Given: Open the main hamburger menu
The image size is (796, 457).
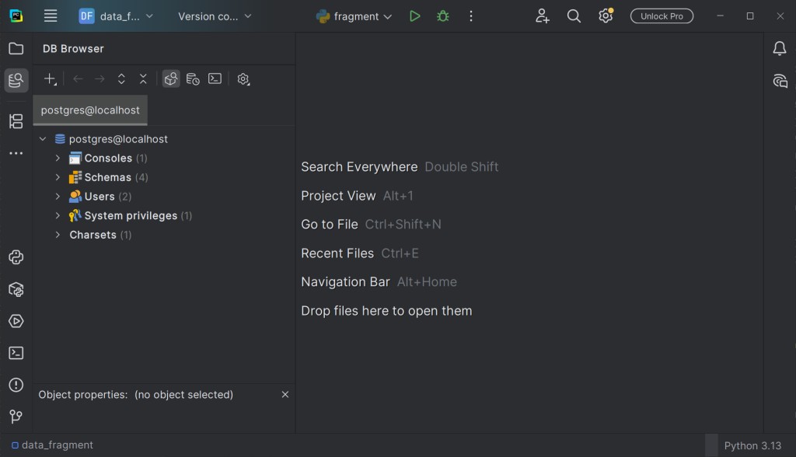Looking at the screenshot, I should tap(51, 16).
